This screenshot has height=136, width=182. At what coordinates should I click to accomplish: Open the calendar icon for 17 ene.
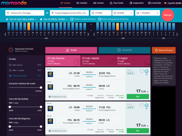coord(93,13)
